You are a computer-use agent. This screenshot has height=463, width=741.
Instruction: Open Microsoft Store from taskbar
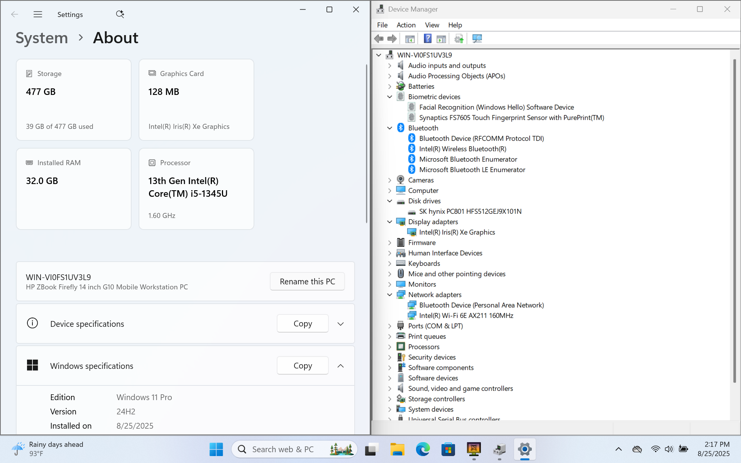(x=448, y=449)
